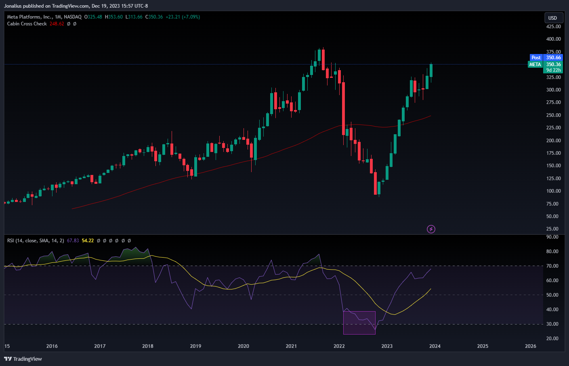Click the yellow RSI SMA value 54.22

click(x=88, y=241)
